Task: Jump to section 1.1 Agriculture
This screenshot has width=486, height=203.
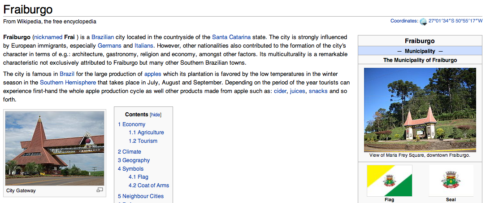Action: coord(146,132)
